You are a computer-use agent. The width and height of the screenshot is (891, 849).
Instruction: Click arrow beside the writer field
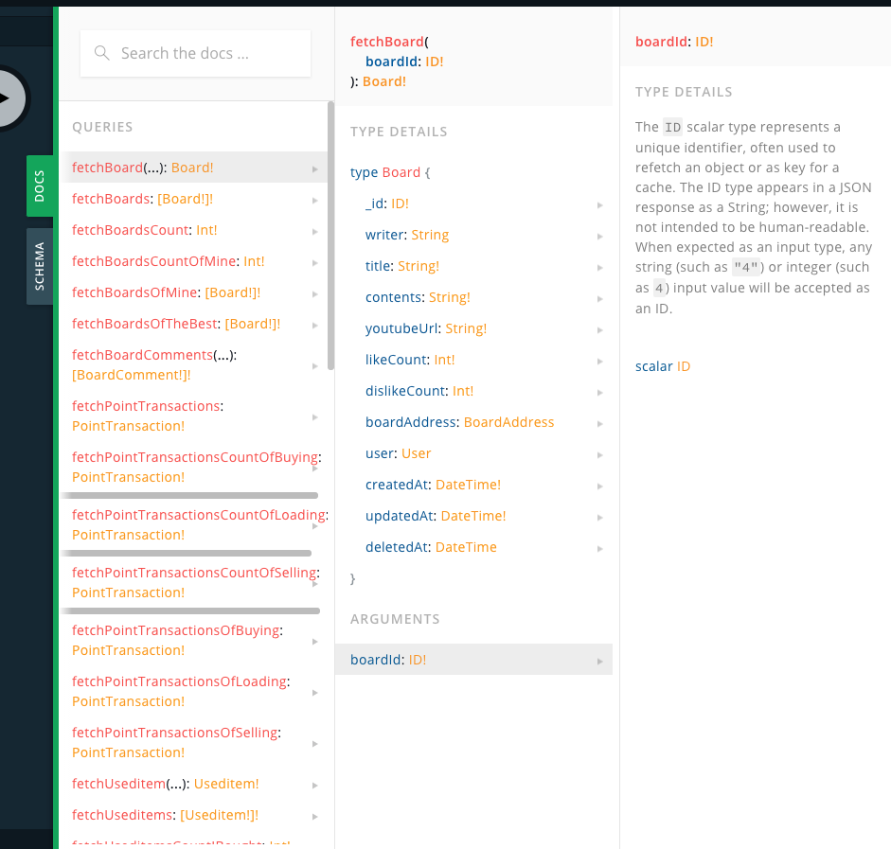(x=600, y=236)
